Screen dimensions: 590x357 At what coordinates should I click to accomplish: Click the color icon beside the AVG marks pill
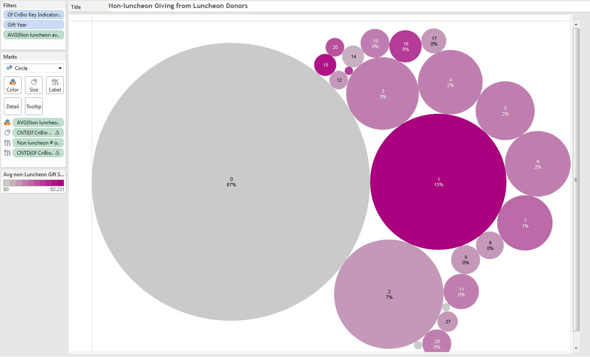[x=7, y=123]
